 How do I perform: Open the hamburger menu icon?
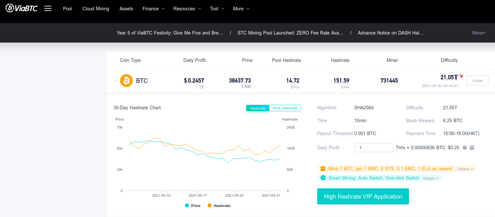[48, 9]
